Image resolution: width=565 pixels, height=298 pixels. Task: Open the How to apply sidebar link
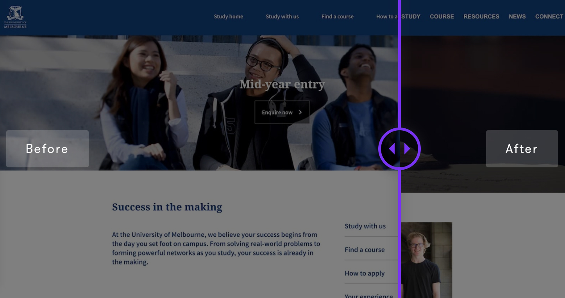[x=365, y=273]
